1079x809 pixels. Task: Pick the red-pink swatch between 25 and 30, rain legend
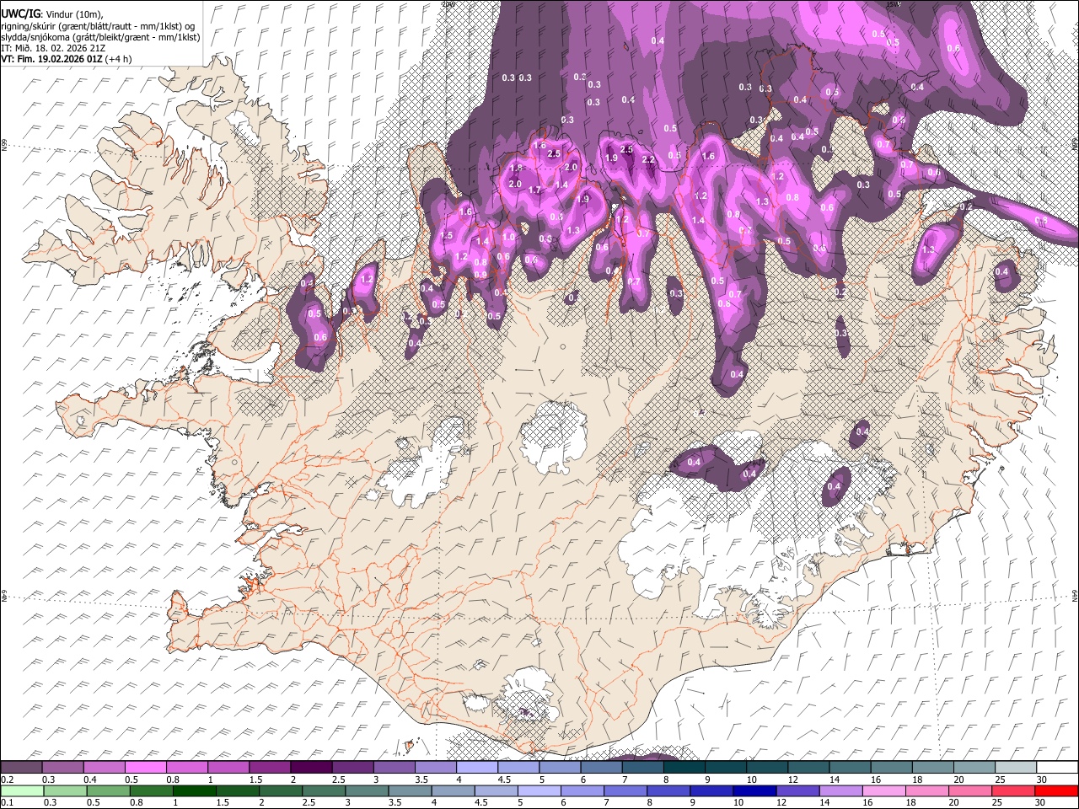click(x=1013, y=790)
